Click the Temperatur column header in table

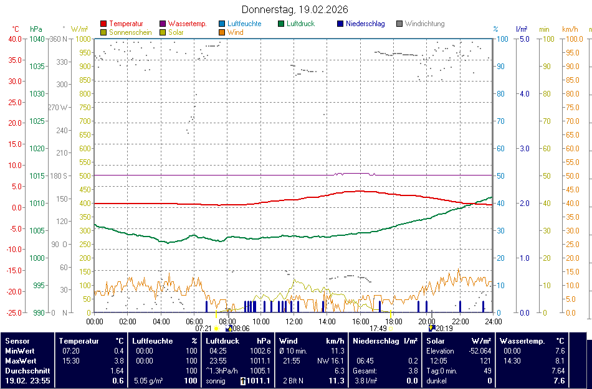79,341
